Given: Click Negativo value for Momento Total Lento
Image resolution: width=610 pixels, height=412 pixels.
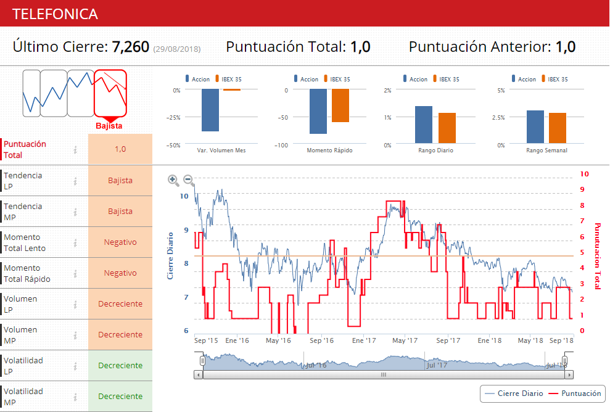Looking at the screenshot, I should tap(120, 242).
